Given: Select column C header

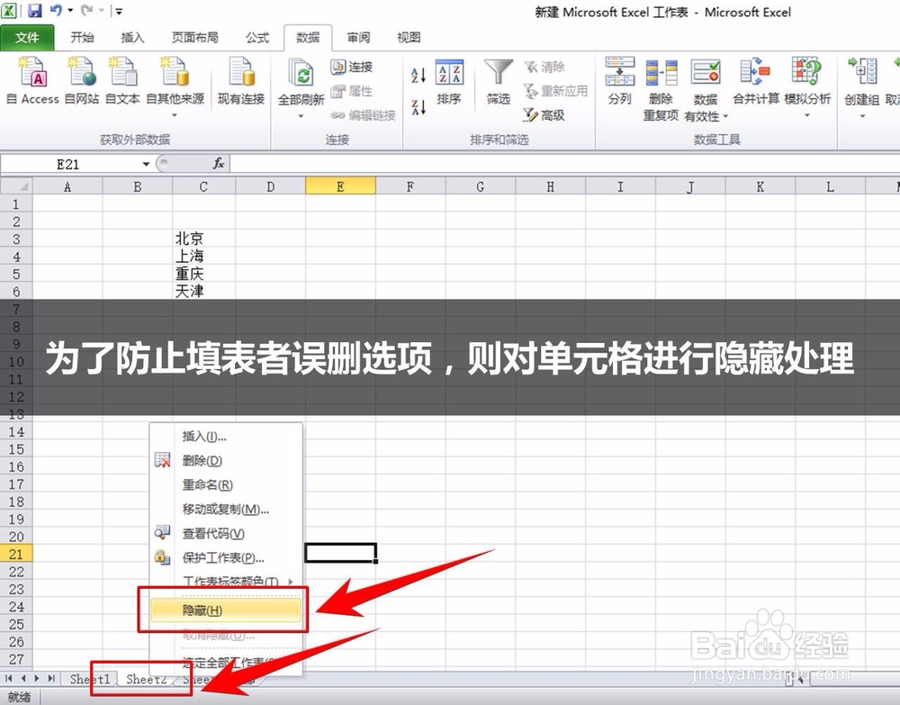Looking at the screenshot, I should click(203, 186).
